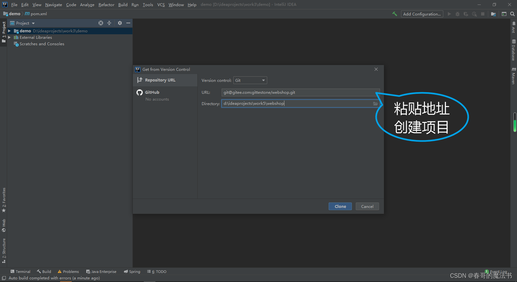
Task: Open Project panel settings gear
Action: coord(120,23)
